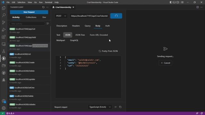This screenshot has width=205, height=115.
Task: Open GET localhost:4200/GetOne activity
Action: pyautogui.click(x=29, y=89)
